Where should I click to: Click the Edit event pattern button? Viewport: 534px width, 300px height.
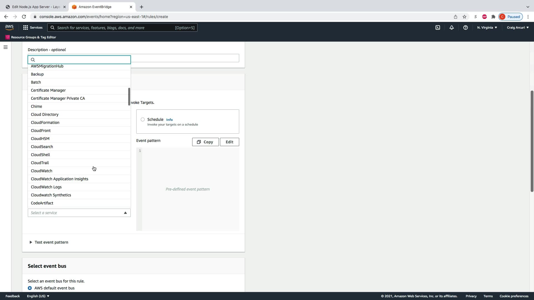229,142
